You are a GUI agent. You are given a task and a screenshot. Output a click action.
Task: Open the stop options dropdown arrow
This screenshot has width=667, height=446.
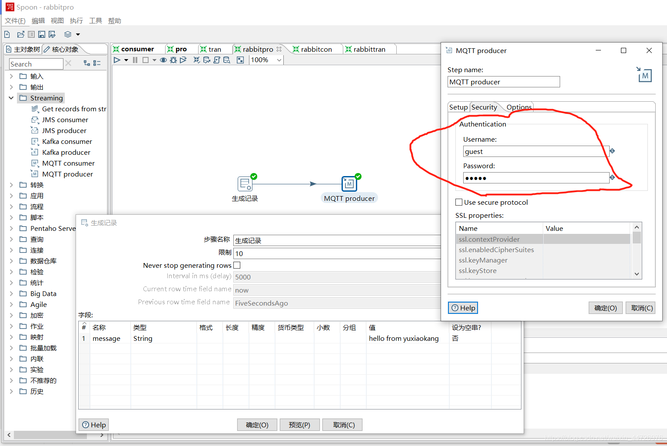154,60
